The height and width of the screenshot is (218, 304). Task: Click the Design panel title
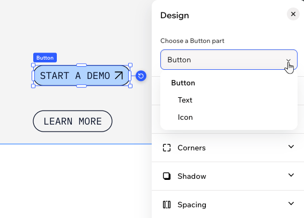[x=175, y=16]
